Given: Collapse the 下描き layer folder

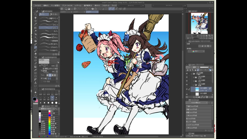Looking at the screenshot, I should pos(191,74).
